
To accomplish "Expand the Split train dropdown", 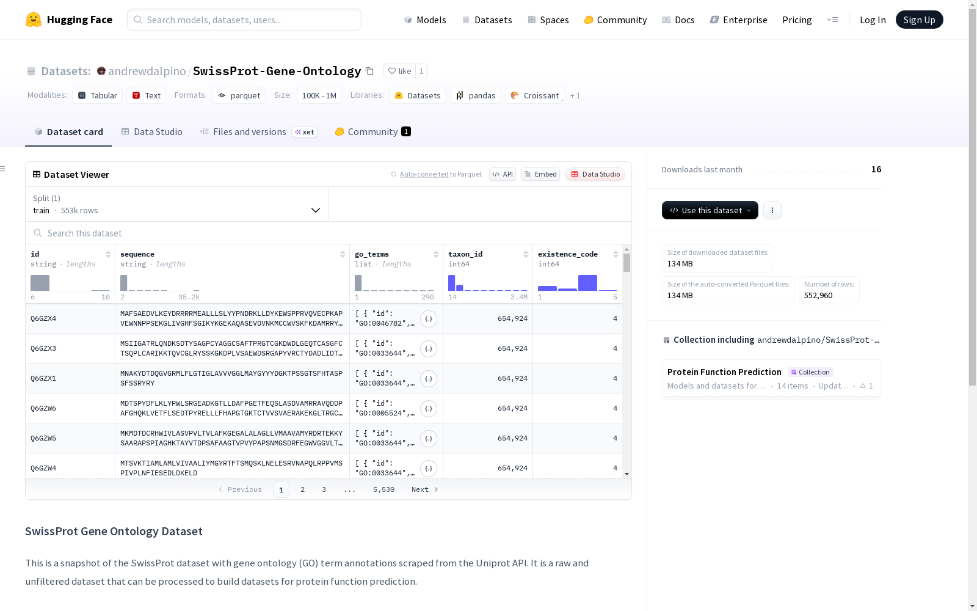I will 177,204.
